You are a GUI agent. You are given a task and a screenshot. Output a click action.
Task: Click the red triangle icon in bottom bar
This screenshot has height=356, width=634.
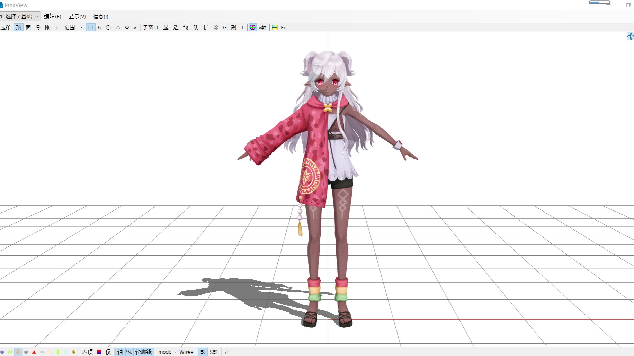34,352
